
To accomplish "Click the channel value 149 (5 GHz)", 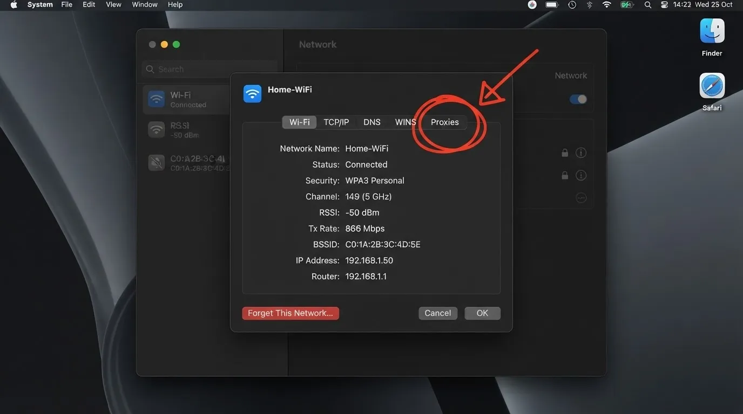I will [368, 197].
